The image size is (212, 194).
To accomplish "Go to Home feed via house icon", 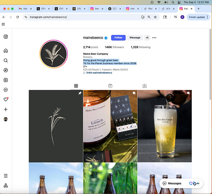I will coord(6,51).
